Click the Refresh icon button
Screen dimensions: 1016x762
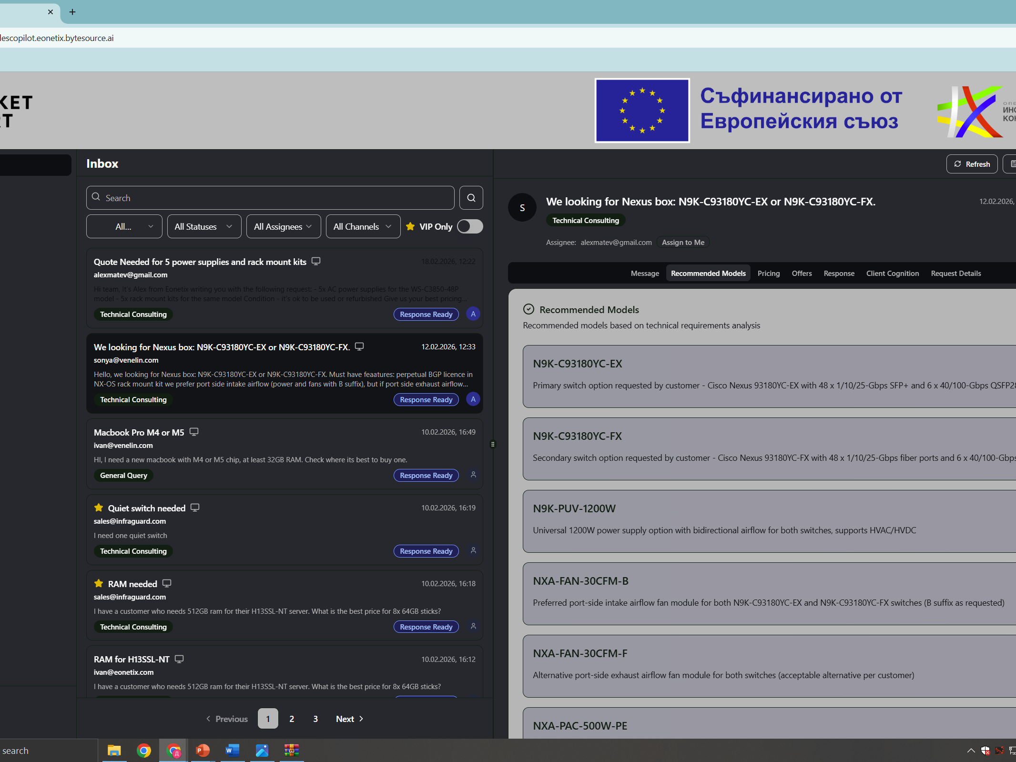coord(971,164)
